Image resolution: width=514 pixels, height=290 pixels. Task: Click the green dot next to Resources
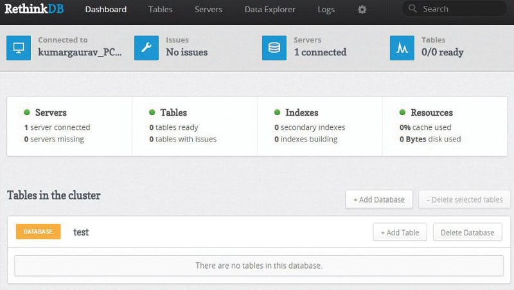[x=402, y=113]
